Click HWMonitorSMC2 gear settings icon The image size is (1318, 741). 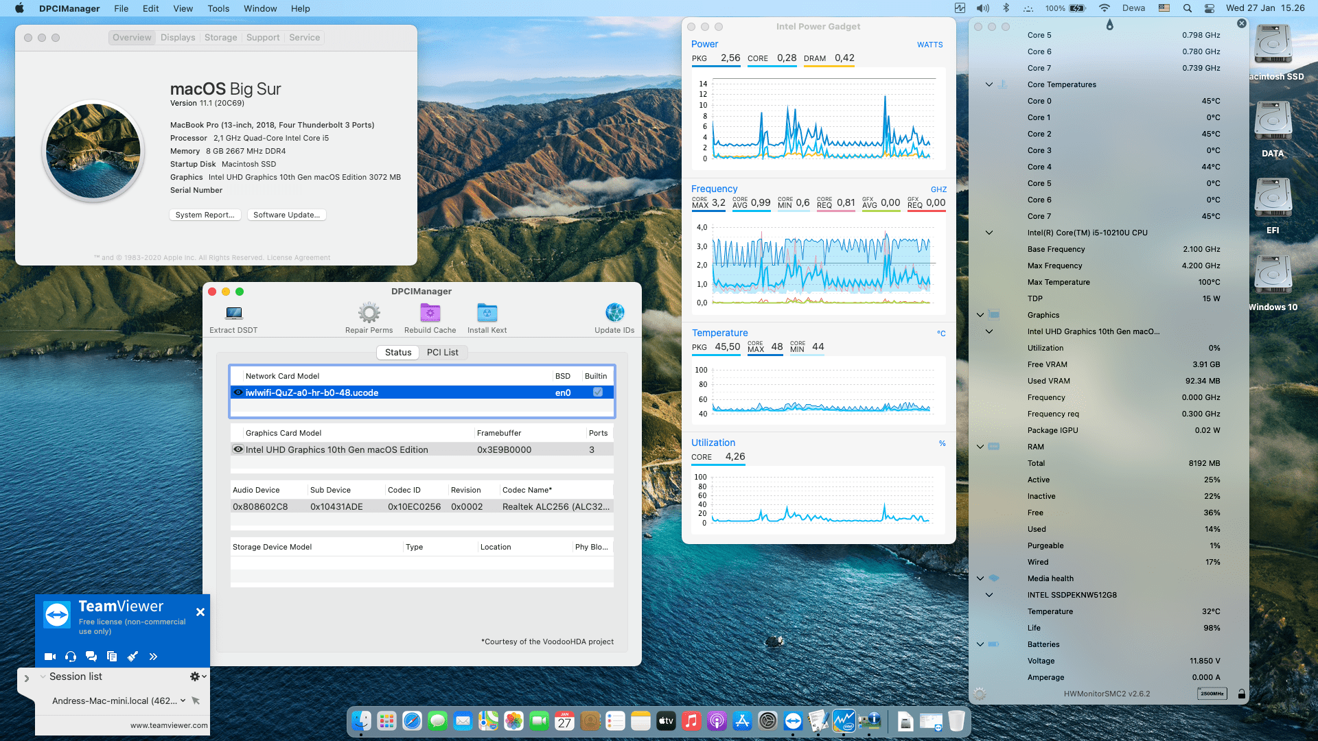980,694
